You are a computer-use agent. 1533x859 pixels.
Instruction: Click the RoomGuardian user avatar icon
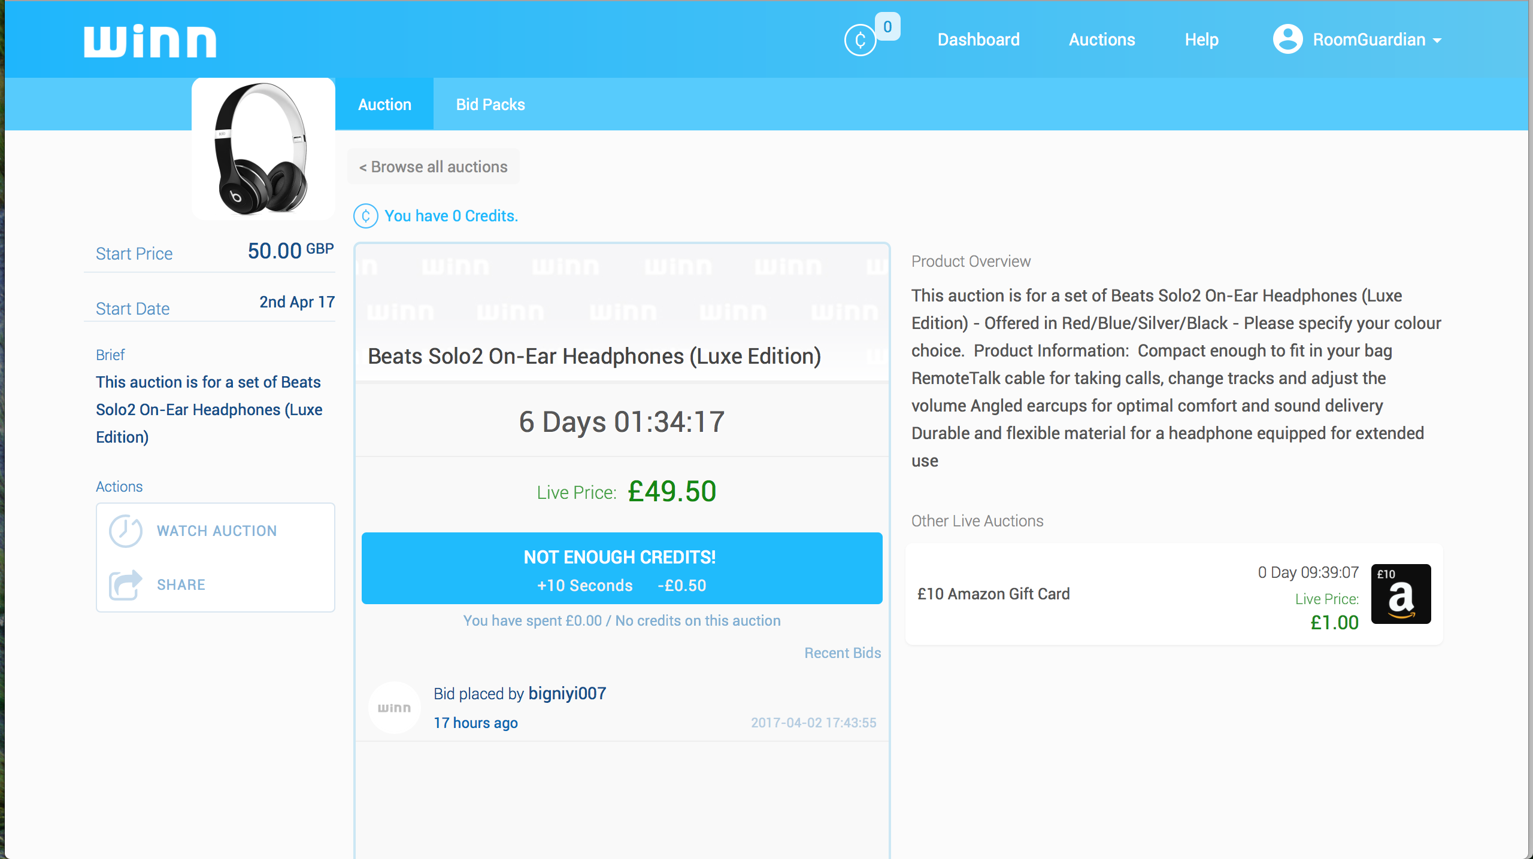1287,39
